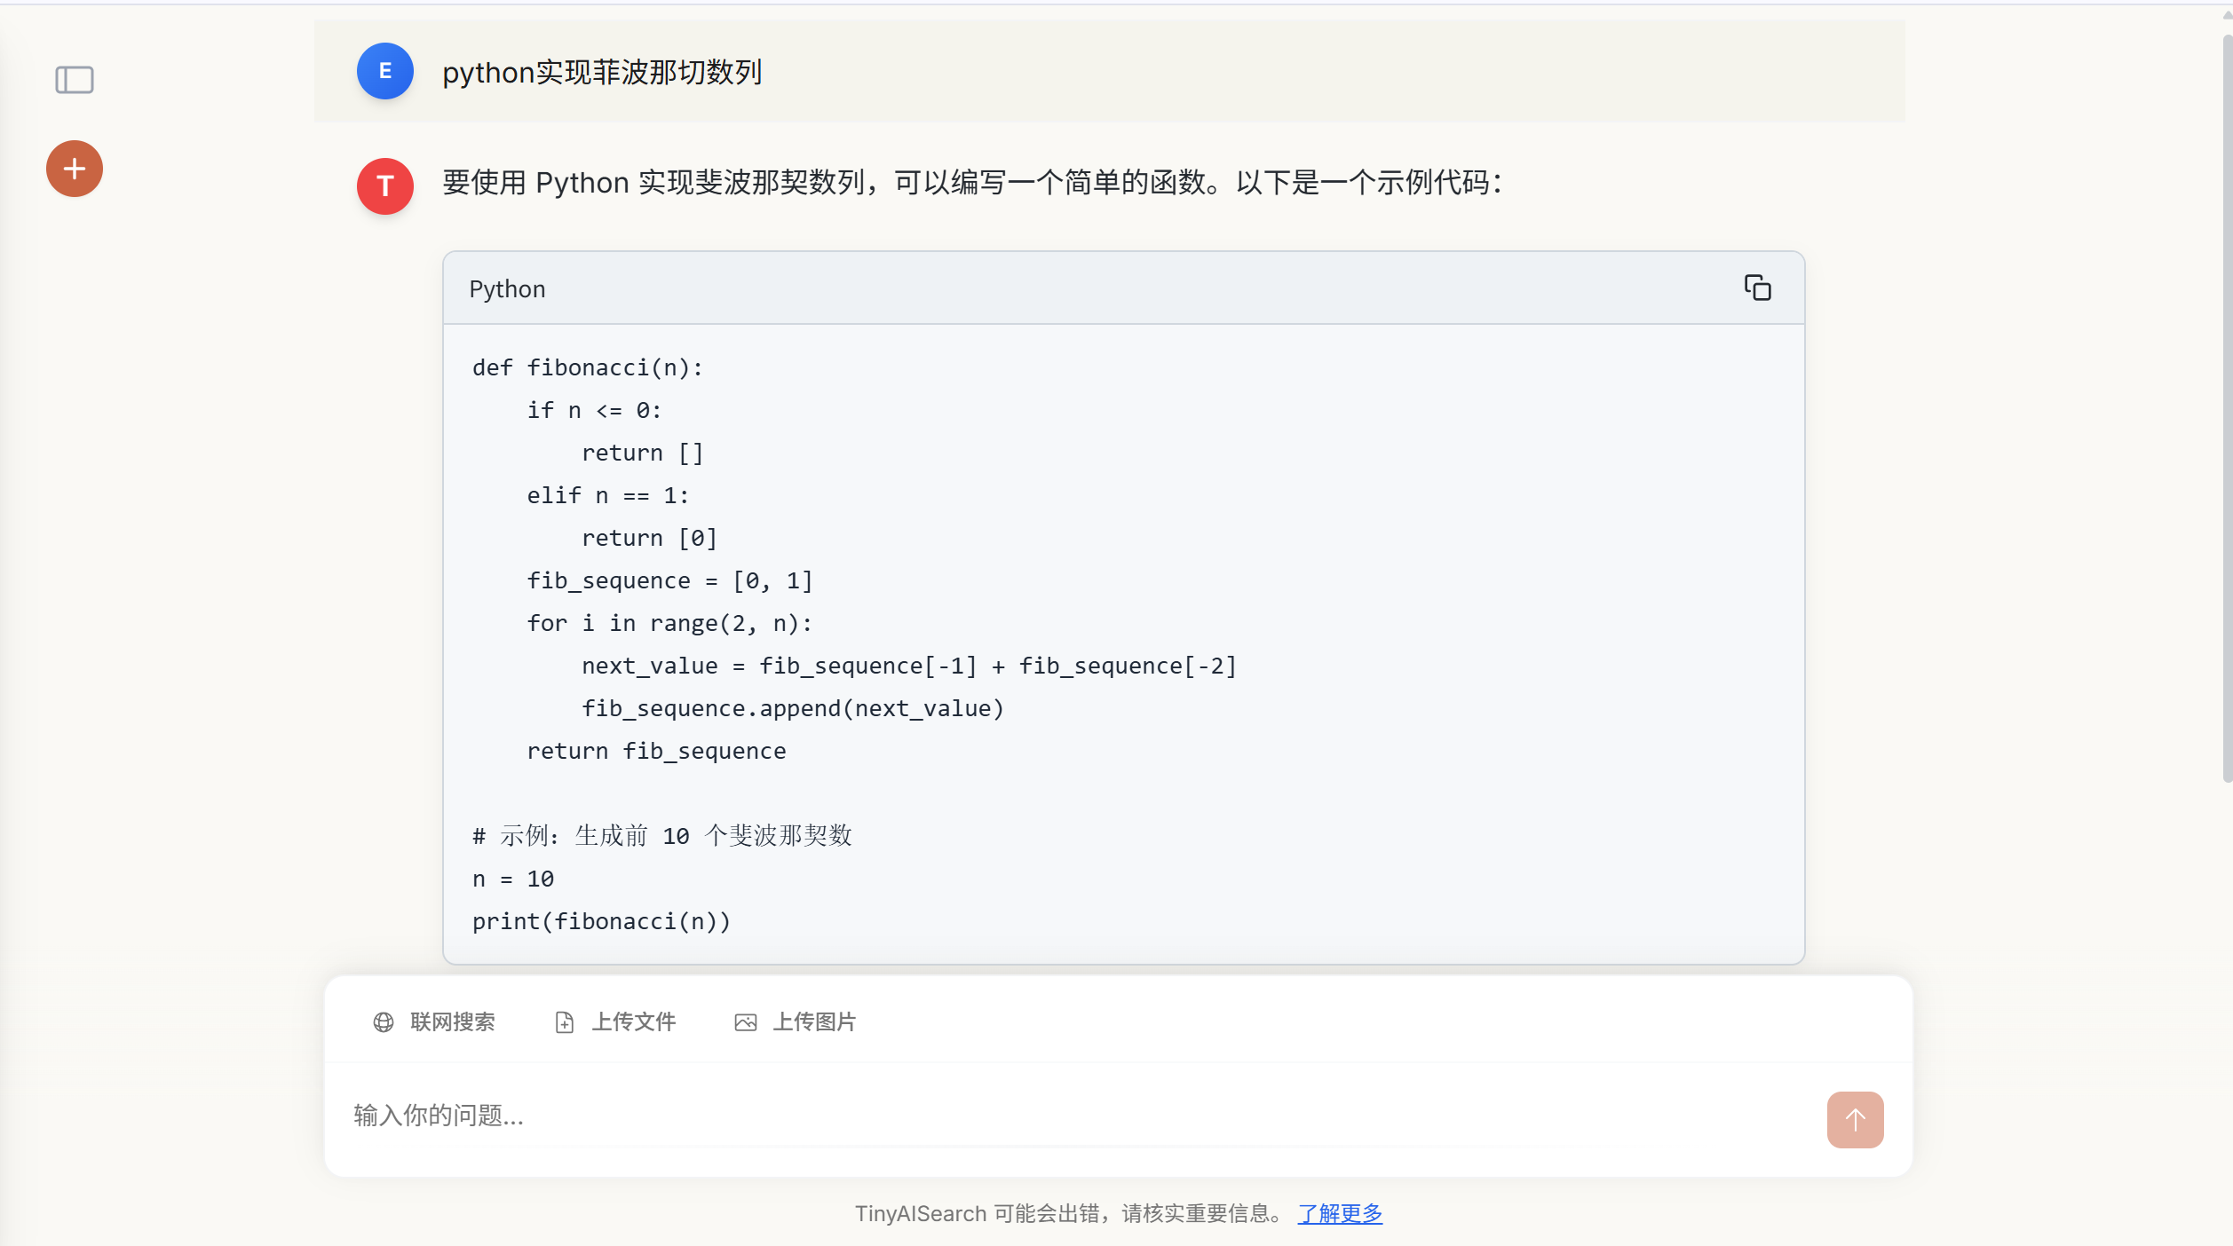Click the red T assistant avatar

coord(385,186)
